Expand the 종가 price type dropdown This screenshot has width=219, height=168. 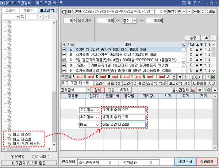(129, 20)
